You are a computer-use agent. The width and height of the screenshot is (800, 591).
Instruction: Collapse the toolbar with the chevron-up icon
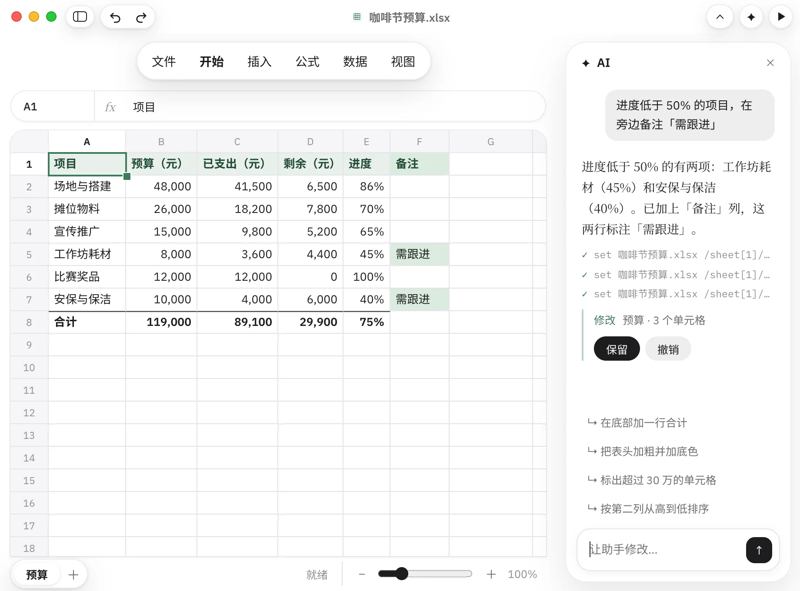(x=720, y=17)
